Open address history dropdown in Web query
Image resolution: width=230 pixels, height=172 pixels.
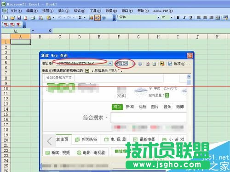(110, 63)
